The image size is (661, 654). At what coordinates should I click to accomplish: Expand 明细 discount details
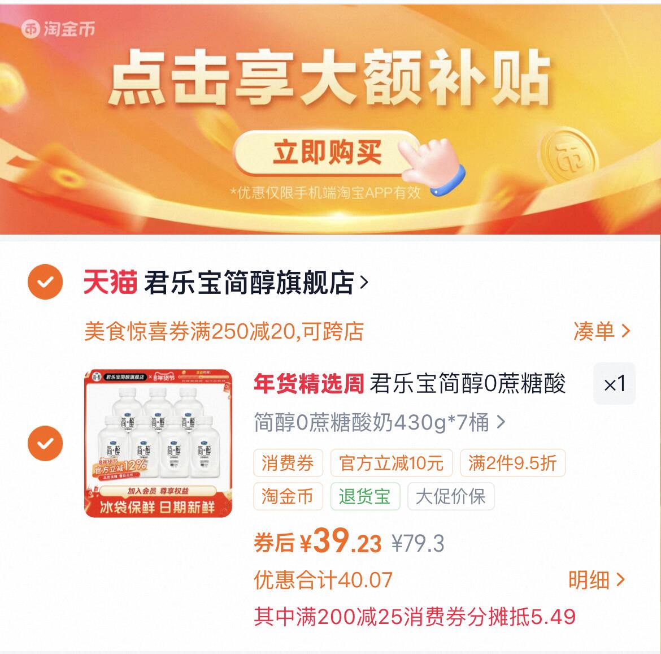pos(597,580)
